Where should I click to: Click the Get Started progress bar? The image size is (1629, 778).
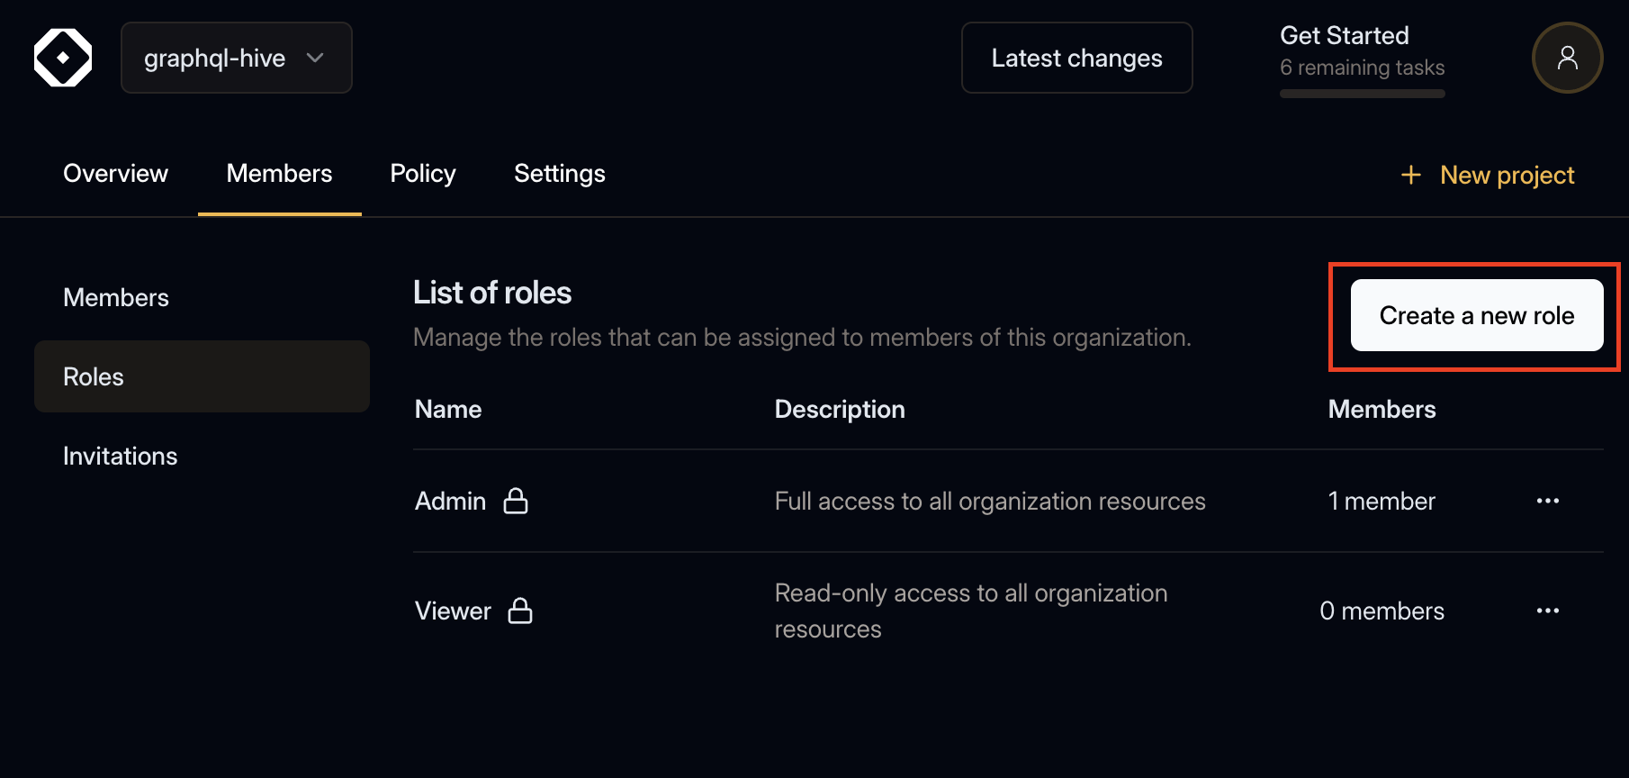[x=1362, y=94]
